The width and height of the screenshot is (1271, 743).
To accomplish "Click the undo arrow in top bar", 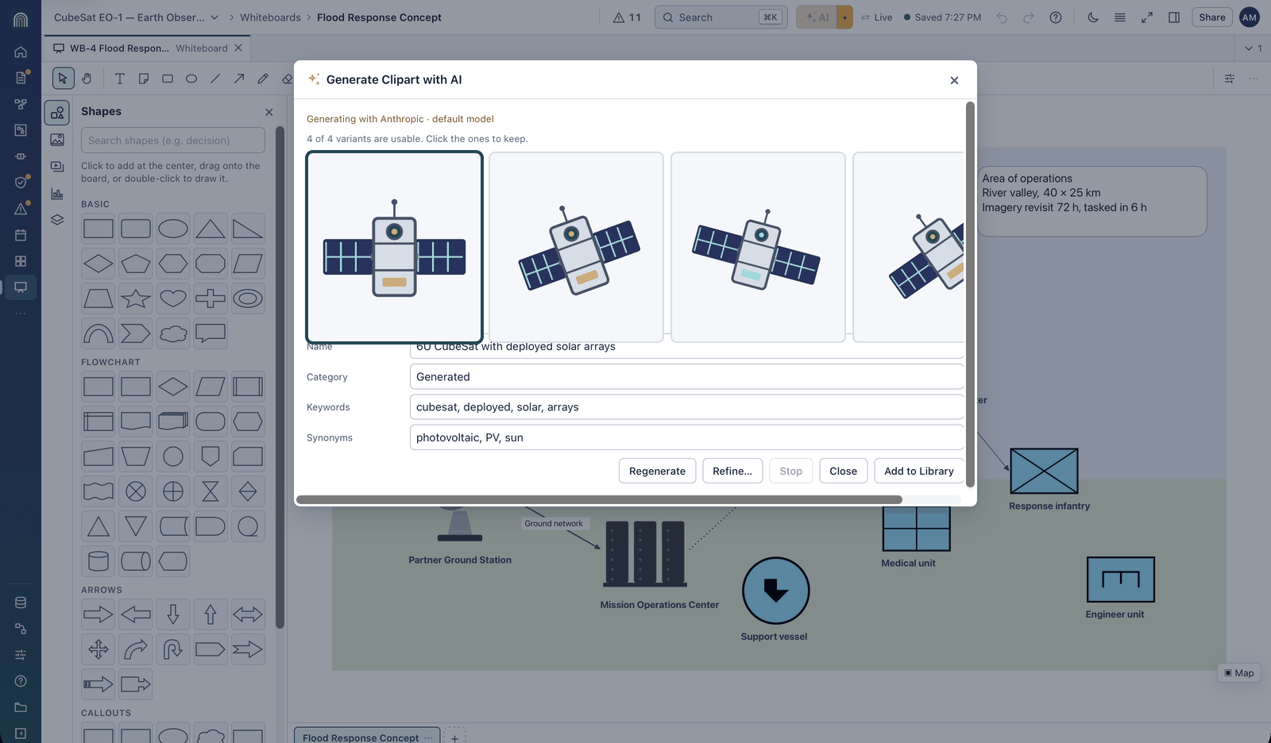I will point(1002,17).
